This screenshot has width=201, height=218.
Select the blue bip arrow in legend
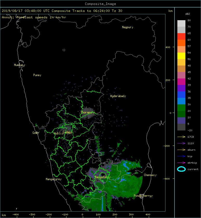point(181,156)
